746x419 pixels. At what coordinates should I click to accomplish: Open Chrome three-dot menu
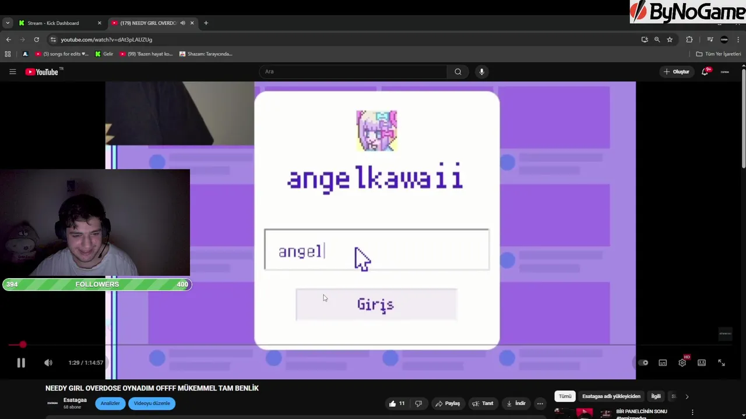click(738, 40)
